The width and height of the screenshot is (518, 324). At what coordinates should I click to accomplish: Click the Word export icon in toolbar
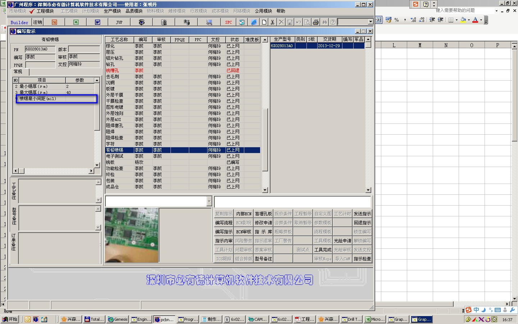coord(97,22)
